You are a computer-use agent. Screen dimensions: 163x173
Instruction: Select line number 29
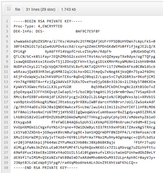pyautogui.click(x=6, y=163)
